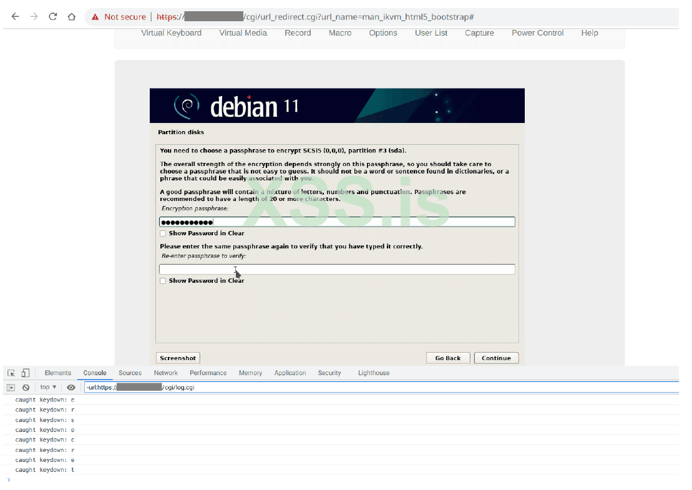The width and height of the screenshot is (692, 490).
Task: Select first console line 'caught keydown: e'
Action: [x=44, y=400]
